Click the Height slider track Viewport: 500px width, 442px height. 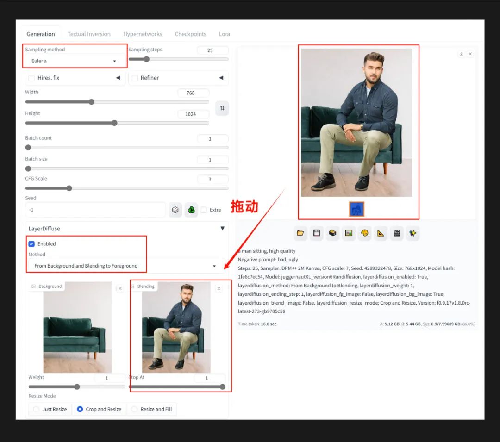point(117,123)
